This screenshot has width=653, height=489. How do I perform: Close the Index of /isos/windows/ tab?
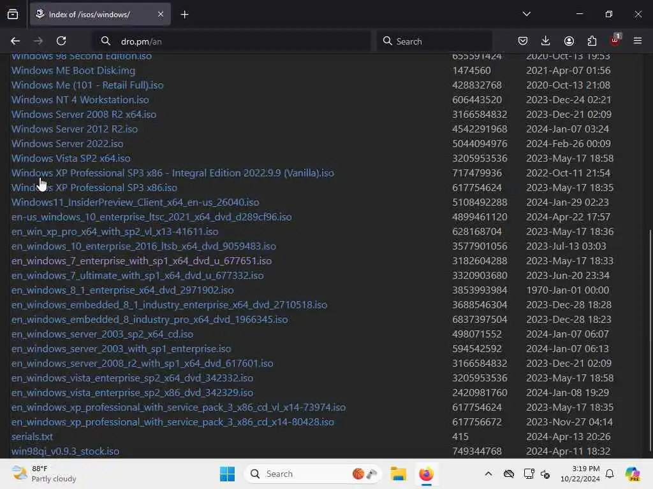[161, 14]
